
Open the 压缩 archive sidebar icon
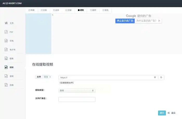(x=6, y=85)
